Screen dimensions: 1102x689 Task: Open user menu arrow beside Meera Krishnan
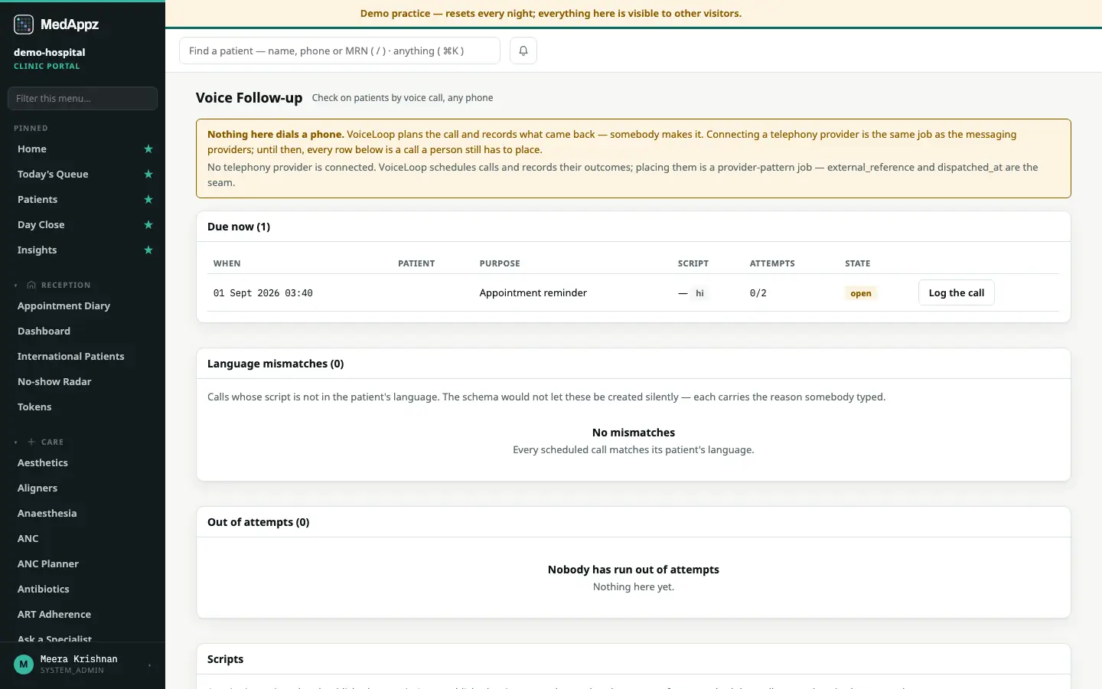click(x=149, y=665)
